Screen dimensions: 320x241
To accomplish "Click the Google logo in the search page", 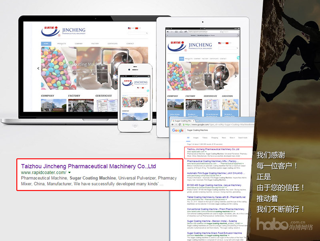I will coord(178,130).
